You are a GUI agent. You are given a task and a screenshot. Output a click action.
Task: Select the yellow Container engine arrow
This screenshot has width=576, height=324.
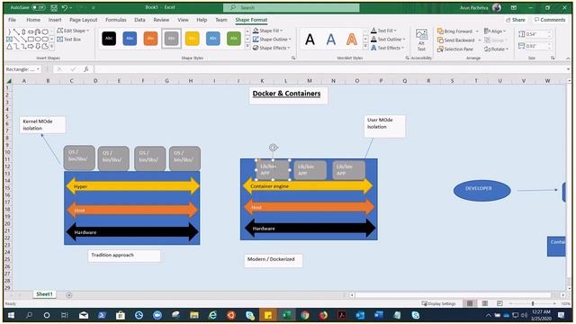coord(308,186)
